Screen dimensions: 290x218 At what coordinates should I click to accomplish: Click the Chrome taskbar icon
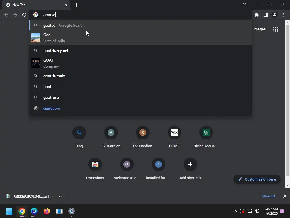click(22, 211)
